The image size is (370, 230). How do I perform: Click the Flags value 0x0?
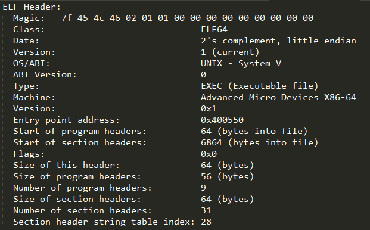pos(209,154)
